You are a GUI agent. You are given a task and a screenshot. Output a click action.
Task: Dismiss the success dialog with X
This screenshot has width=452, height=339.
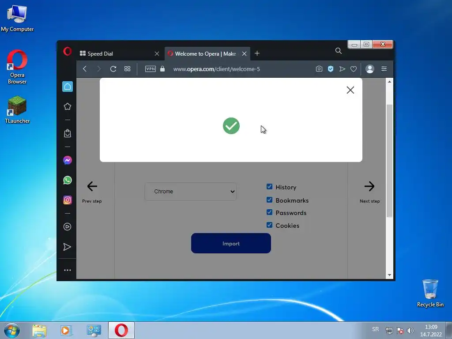pos(350,90)
